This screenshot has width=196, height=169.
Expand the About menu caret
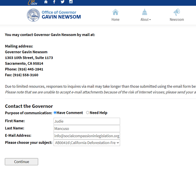point(150,20)
